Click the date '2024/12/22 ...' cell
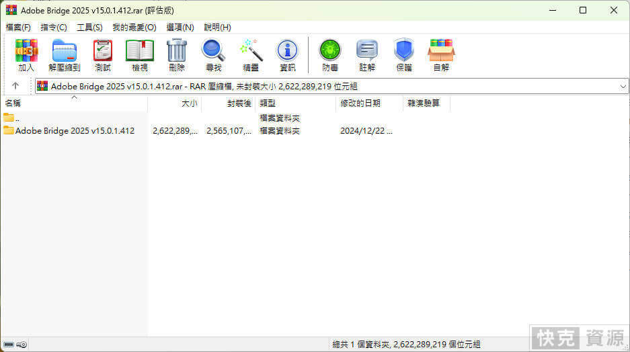The height and width of the screenshot is (352, 630). point(366,131)
